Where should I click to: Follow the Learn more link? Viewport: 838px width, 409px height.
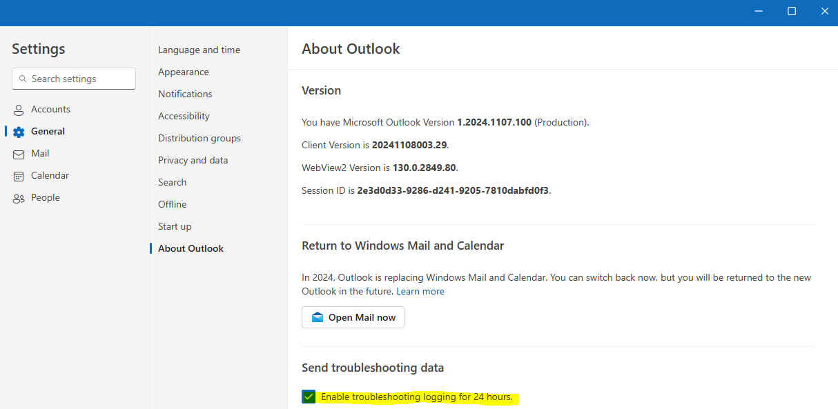[420, 291]
